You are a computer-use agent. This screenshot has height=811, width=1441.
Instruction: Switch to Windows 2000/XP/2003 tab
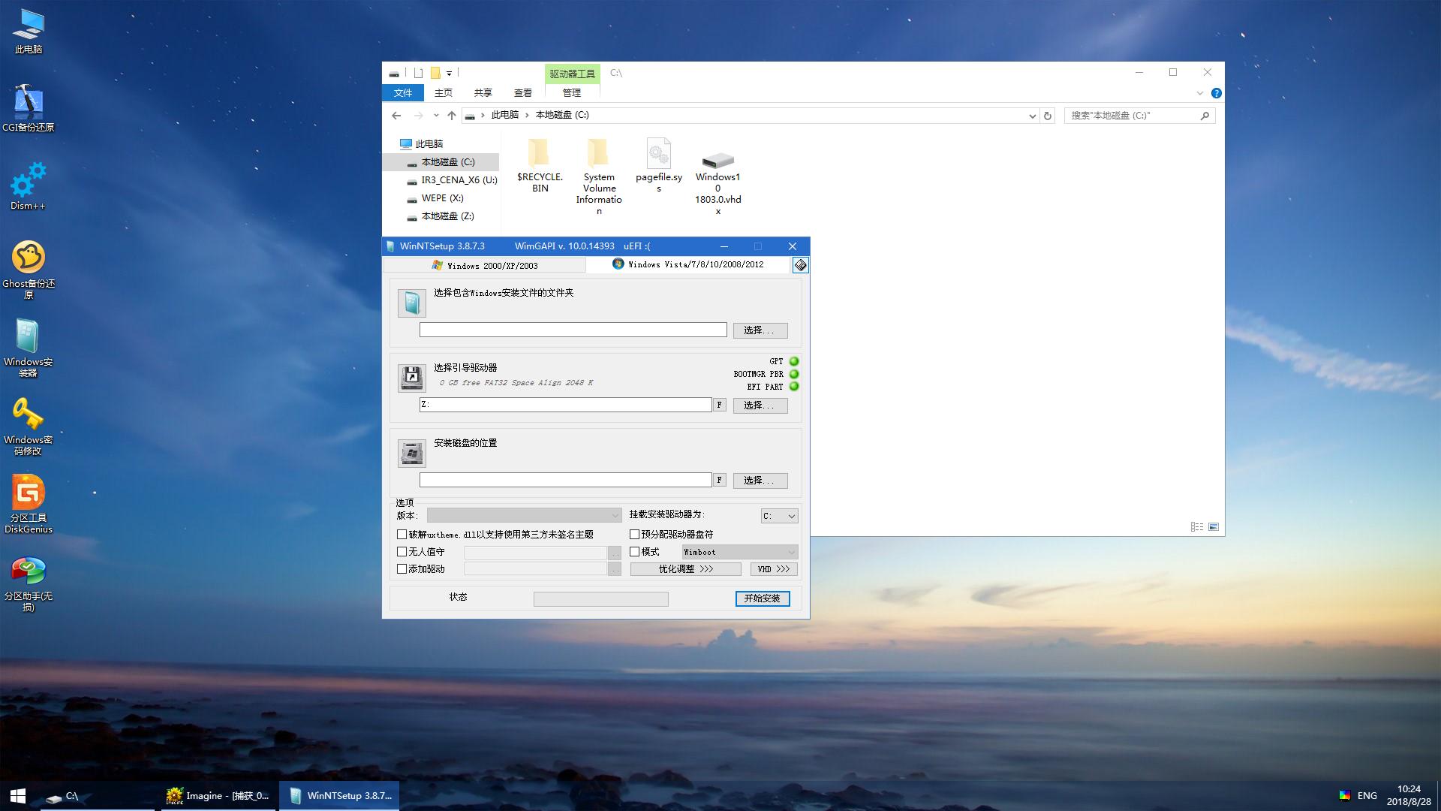[x=485, y=266]
